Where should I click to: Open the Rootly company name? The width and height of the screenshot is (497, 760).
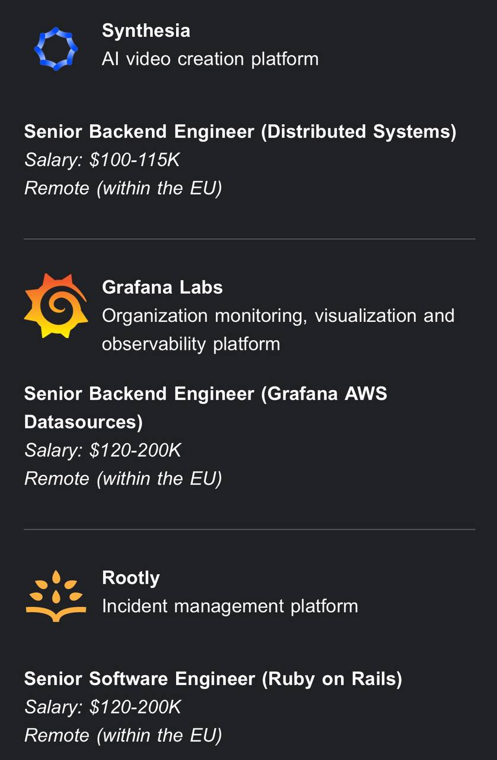click(x=130, y=578)
